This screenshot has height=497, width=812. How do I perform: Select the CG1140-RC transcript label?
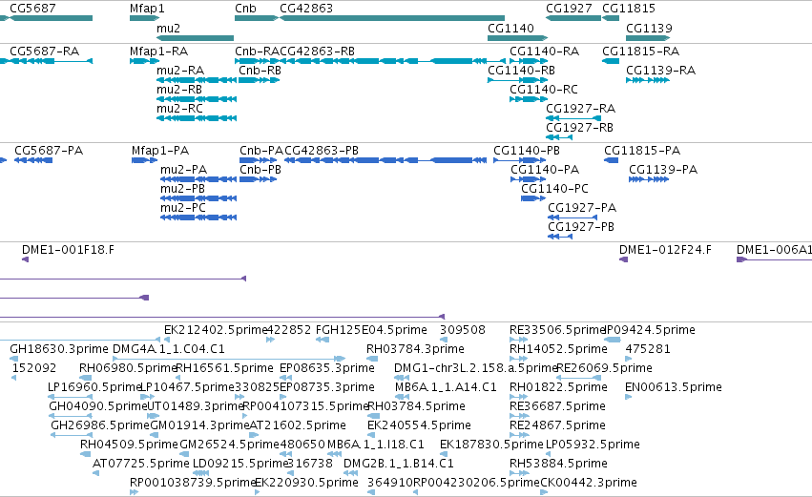point(544,90)
